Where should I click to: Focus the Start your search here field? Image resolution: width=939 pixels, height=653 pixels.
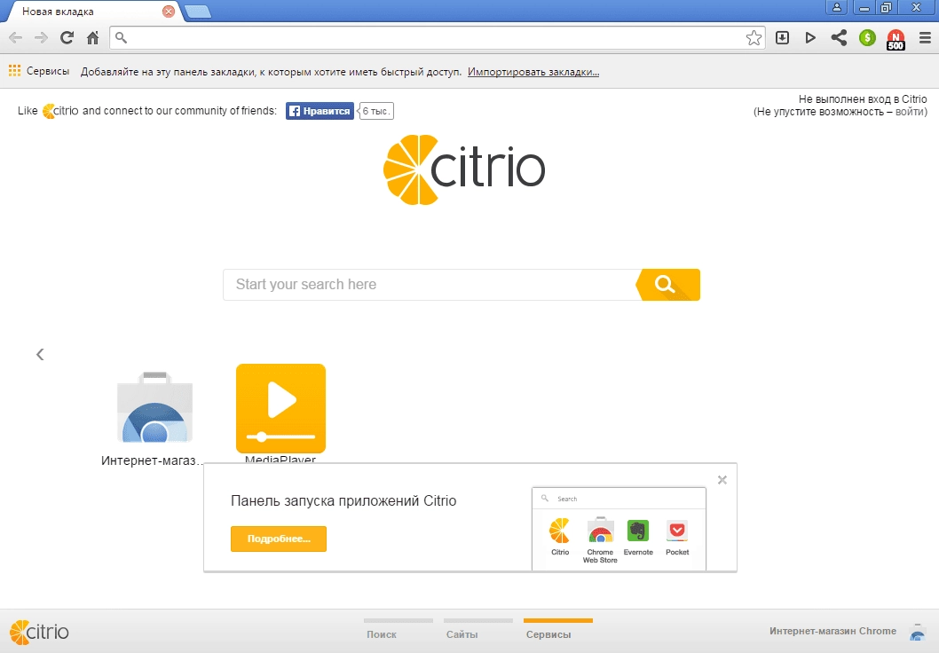point(430,284)
